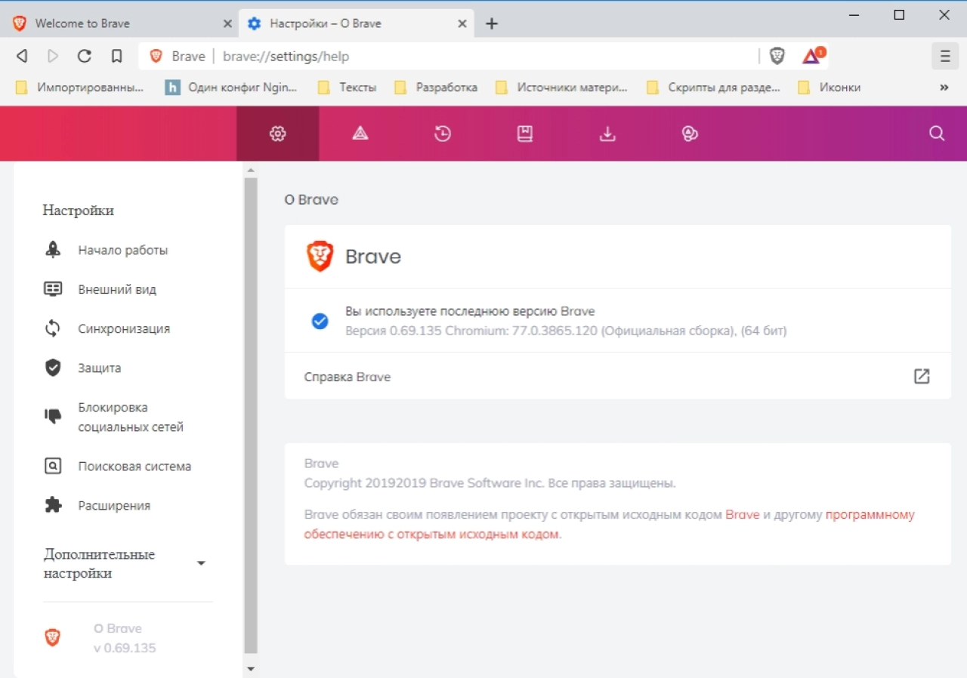Click the blue update checkmark icon
Image resolution: width=967 pixels, height=678 pixels.
click(x=320, y=321)
